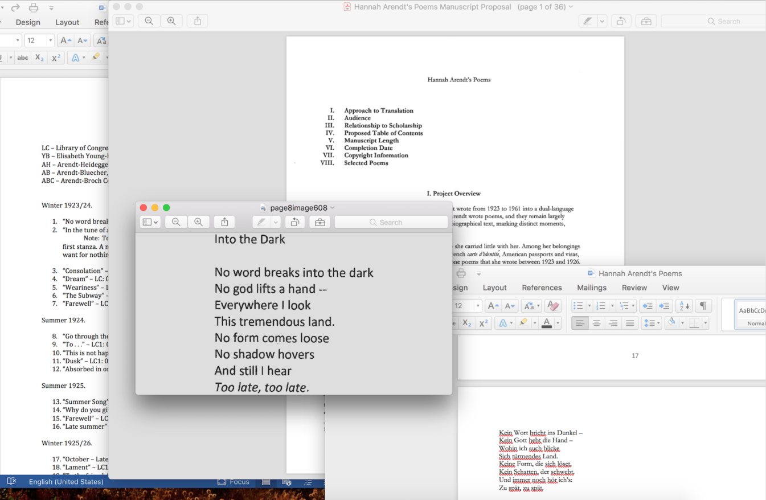Rotate the Manuscript Proposal PDF page
Screen dimensions: 766x500
(x=621, y=21)
